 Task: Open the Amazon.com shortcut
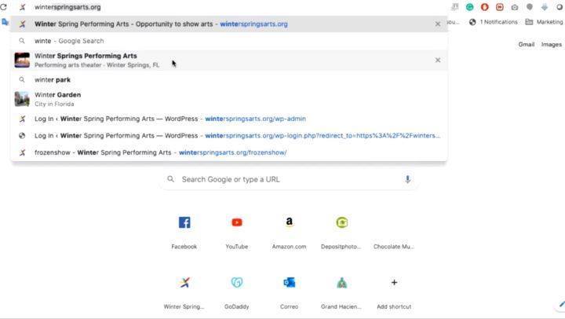pos(289,232)
